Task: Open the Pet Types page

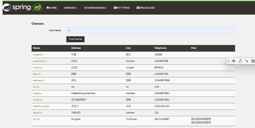Action: tap(122, 8)
